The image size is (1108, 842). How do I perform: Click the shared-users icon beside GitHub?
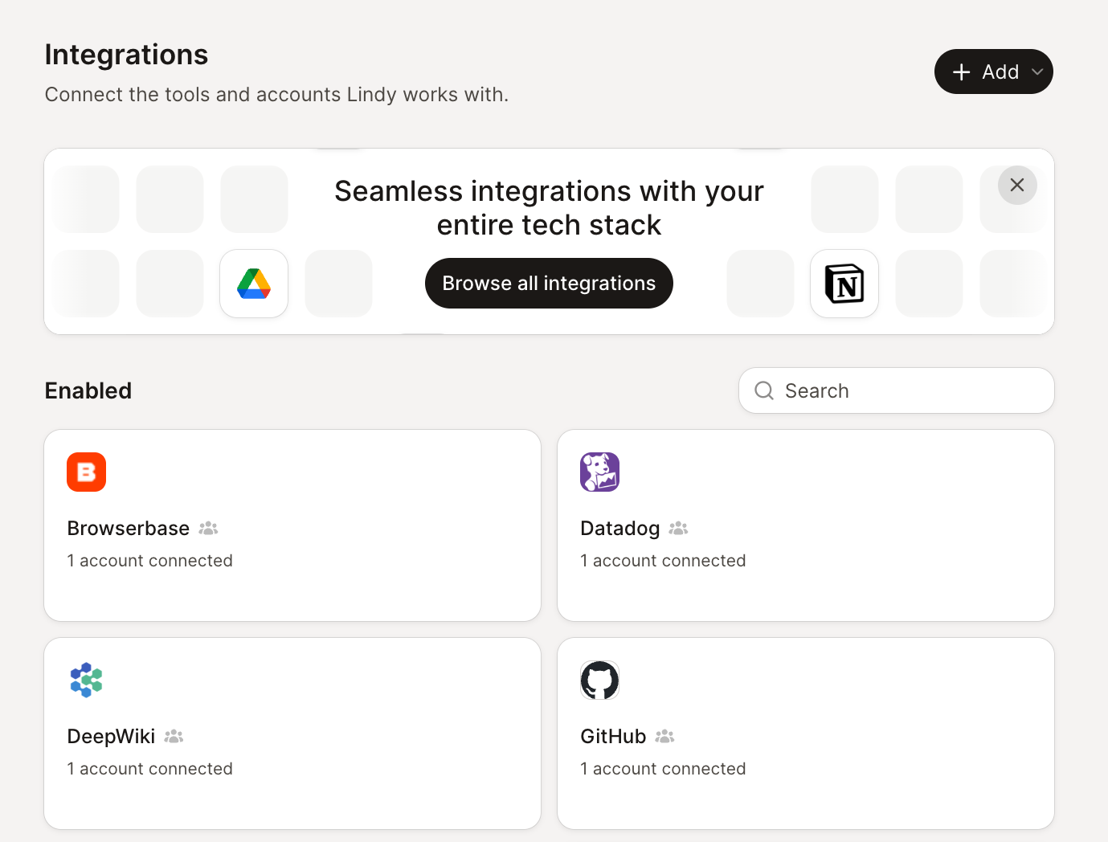(x=664, y=736)
